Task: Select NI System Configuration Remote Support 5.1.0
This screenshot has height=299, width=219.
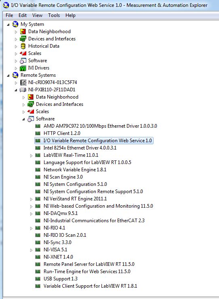Action: pyautogui.click(x=93, y=192)
